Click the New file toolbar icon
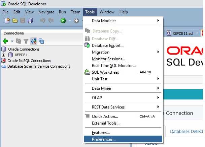The width and height of the screenshot is (205, 147). 7,20
